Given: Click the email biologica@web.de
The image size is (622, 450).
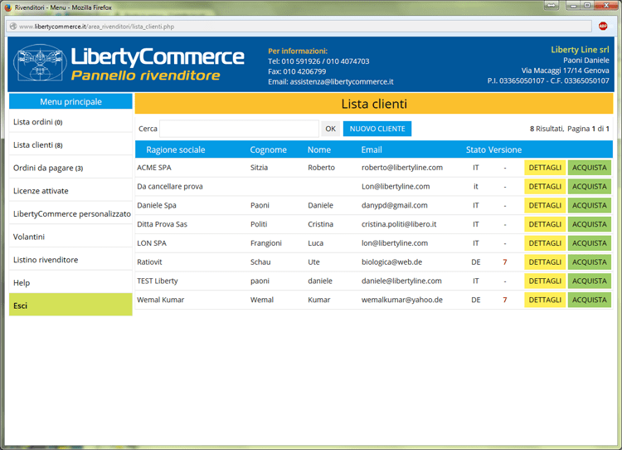Looking at the screenshot, I should (x=391, y=262).
